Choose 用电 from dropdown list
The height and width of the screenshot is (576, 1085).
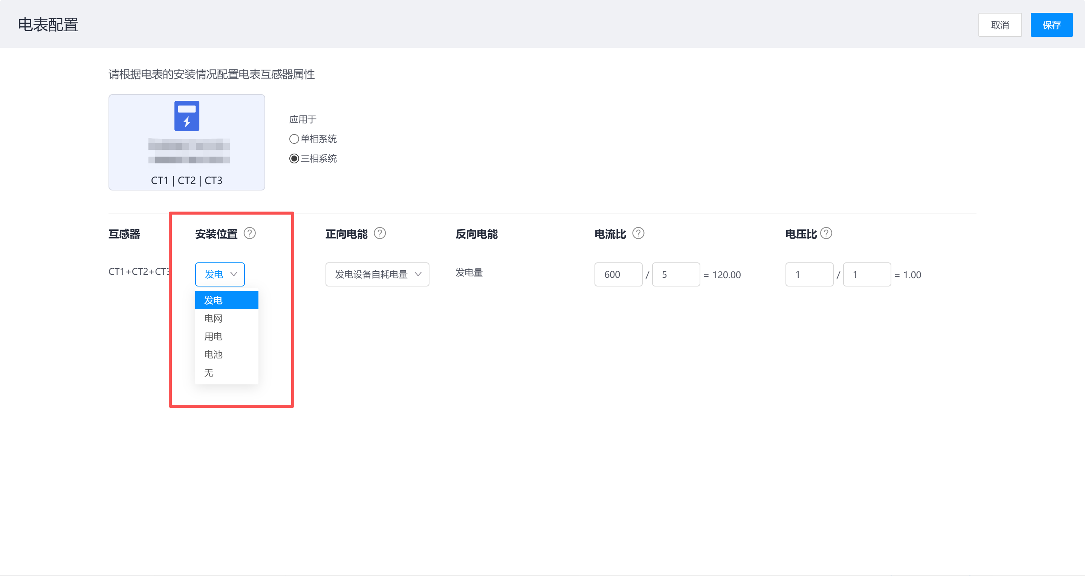(x=214, y=337)
